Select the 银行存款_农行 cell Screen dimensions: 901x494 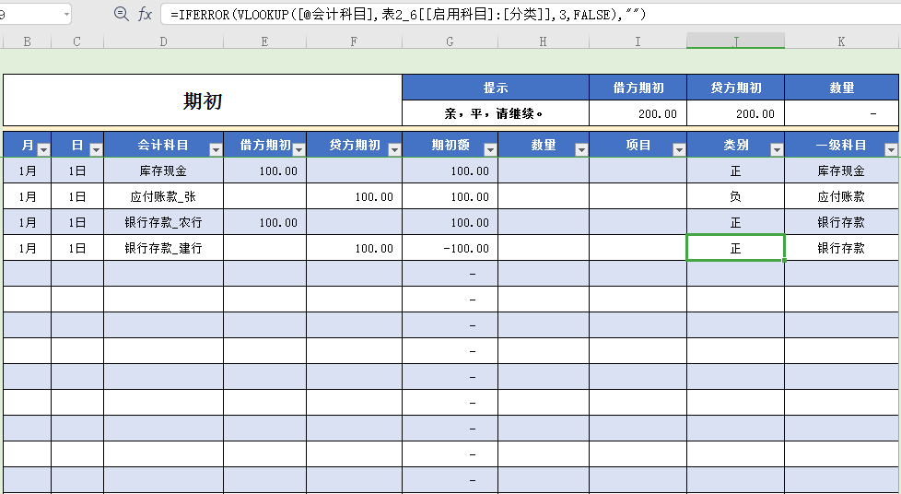point(164,222)
